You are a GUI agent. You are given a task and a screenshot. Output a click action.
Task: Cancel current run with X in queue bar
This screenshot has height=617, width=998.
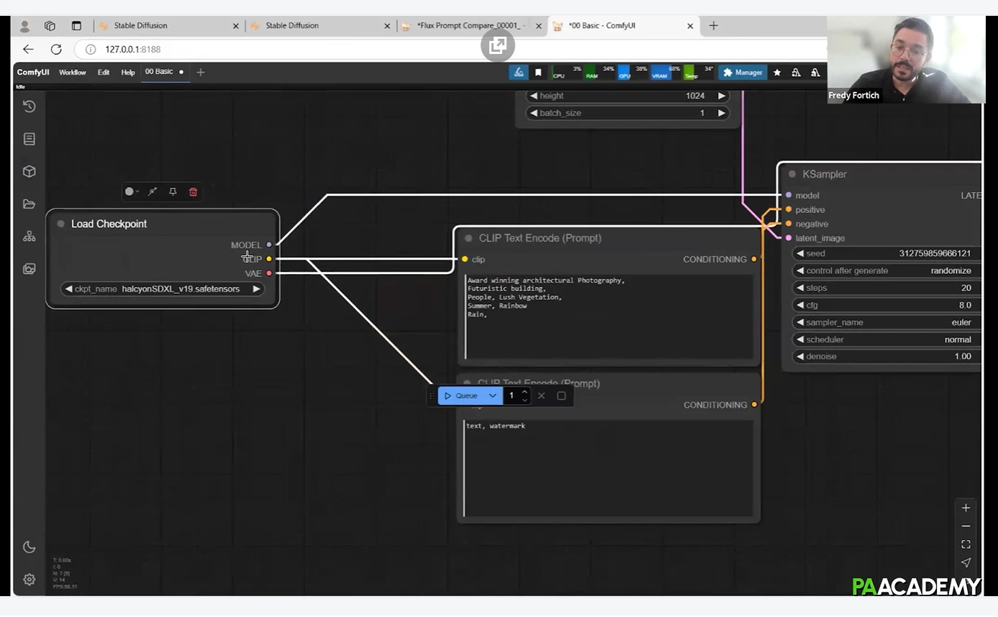pyautogui.click(x=541, y=396)
